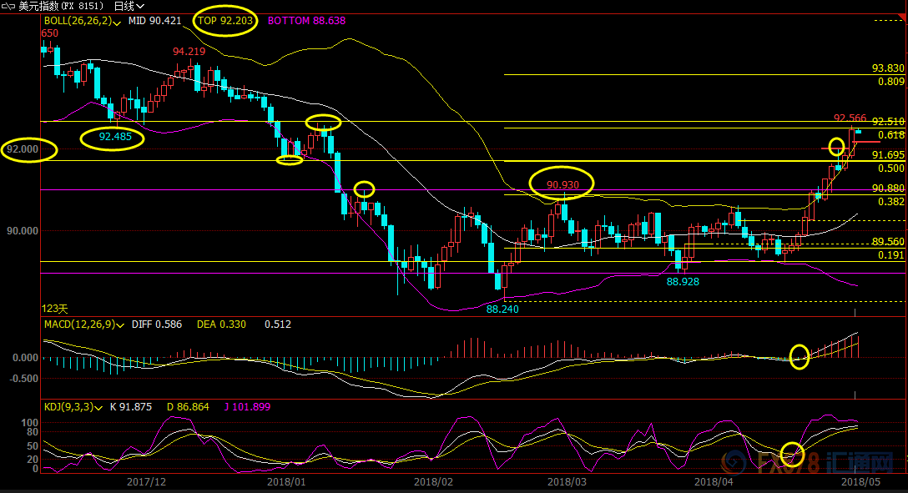Click the link icon beside 美元指数 title
Viewport: 908px width, 493px height.
coord(7,6)
